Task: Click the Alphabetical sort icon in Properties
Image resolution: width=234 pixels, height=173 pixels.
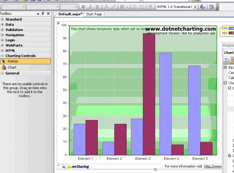Action: click(x=232, y=60)
